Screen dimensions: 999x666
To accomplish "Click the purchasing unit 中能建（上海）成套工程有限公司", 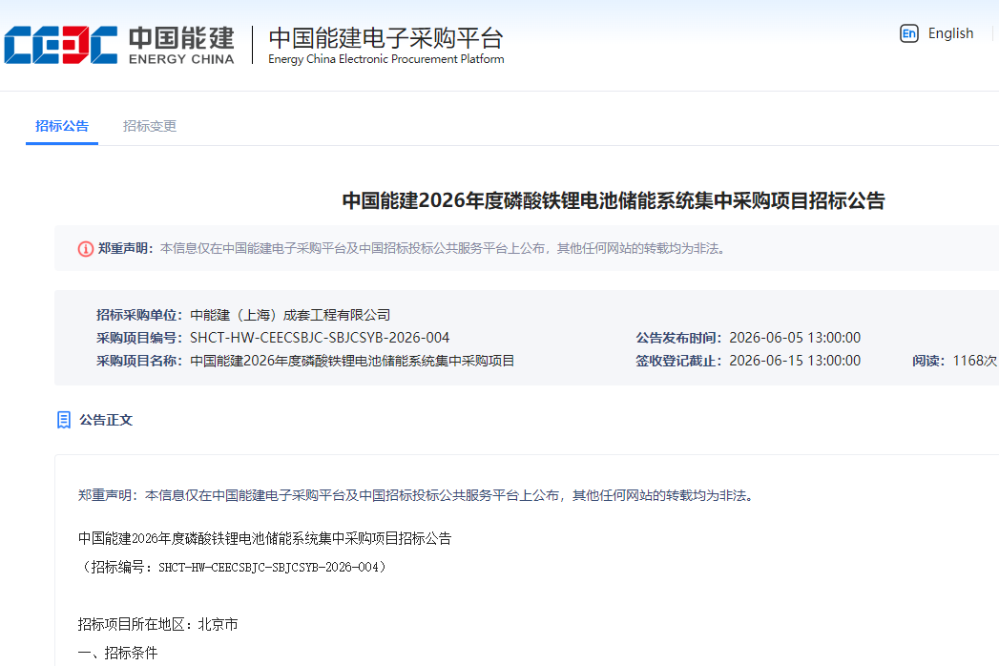I will tap(290, 315).
